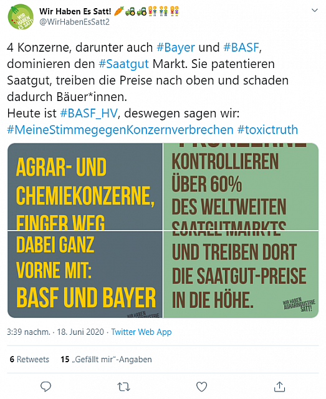The height and width of the screenshot is (399, 326).
Task: Open the Agrar- und Chemiekonzerne image
Action: pos(85,187)
